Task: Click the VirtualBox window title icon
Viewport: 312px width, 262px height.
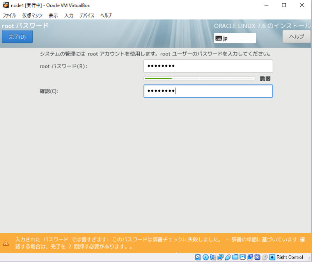Action: (5, 5)
